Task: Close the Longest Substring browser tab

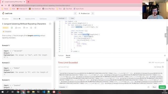Action: tap(24, 2)
